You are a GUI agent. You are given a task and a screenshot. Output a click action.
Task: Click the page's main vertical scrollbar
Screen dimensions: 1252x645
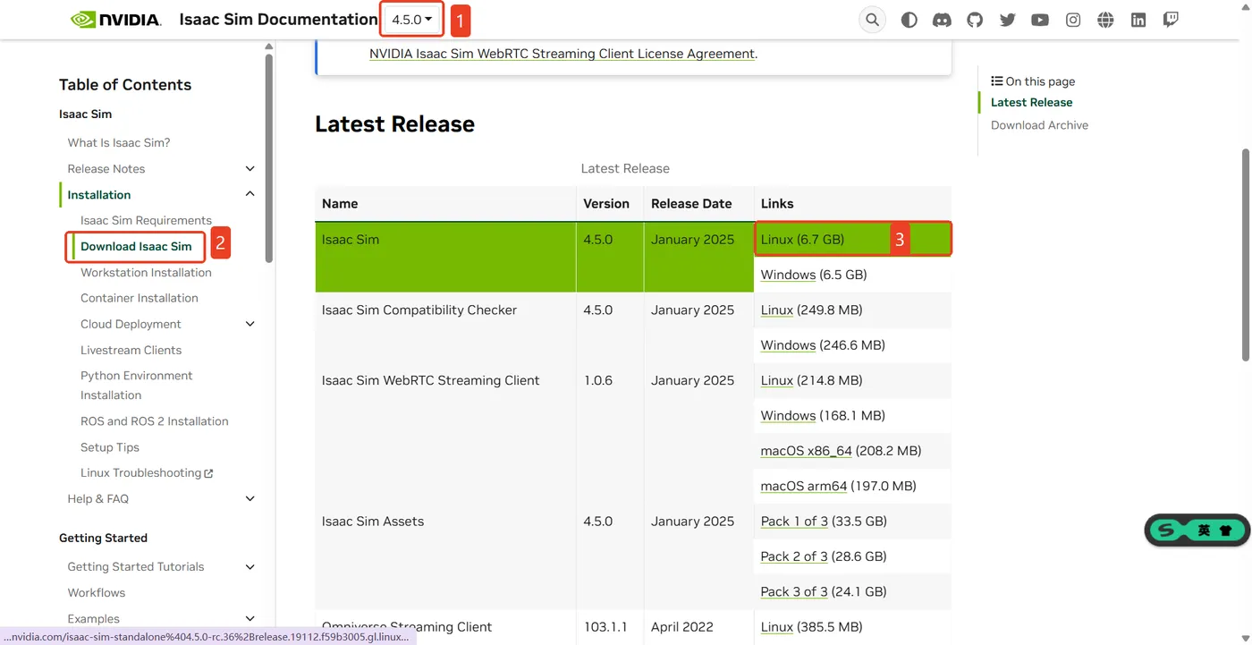point(1246,255)
